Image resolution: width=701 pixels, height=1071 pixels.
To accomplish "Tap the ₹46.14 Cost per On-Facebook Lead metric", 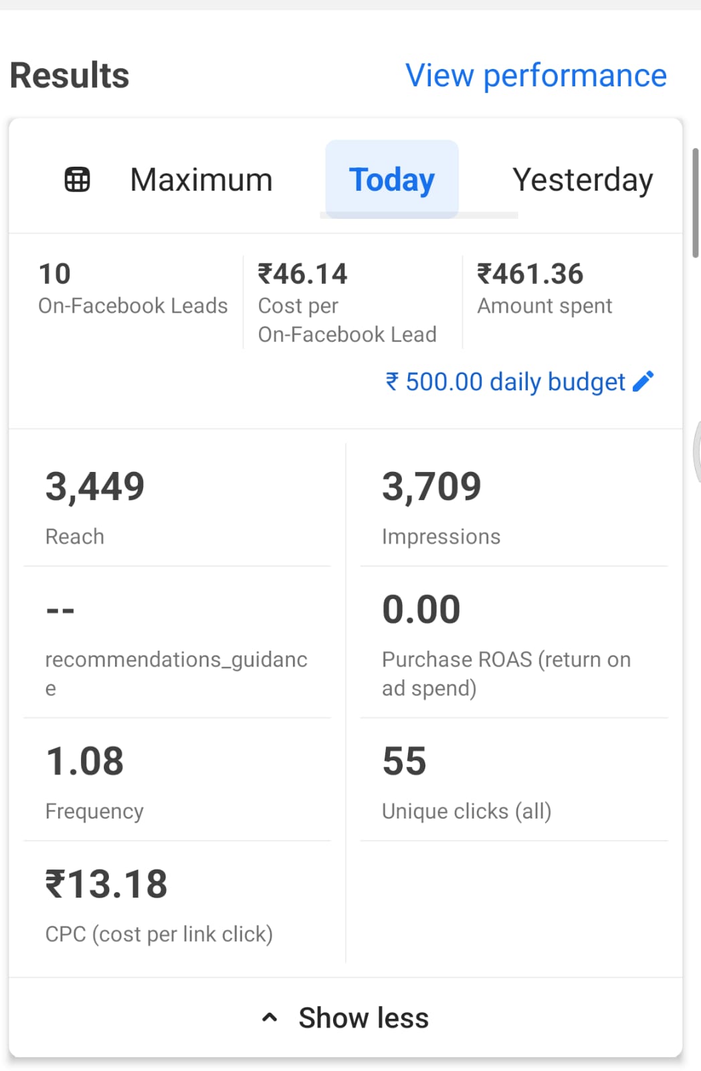I will pos(347,303).
